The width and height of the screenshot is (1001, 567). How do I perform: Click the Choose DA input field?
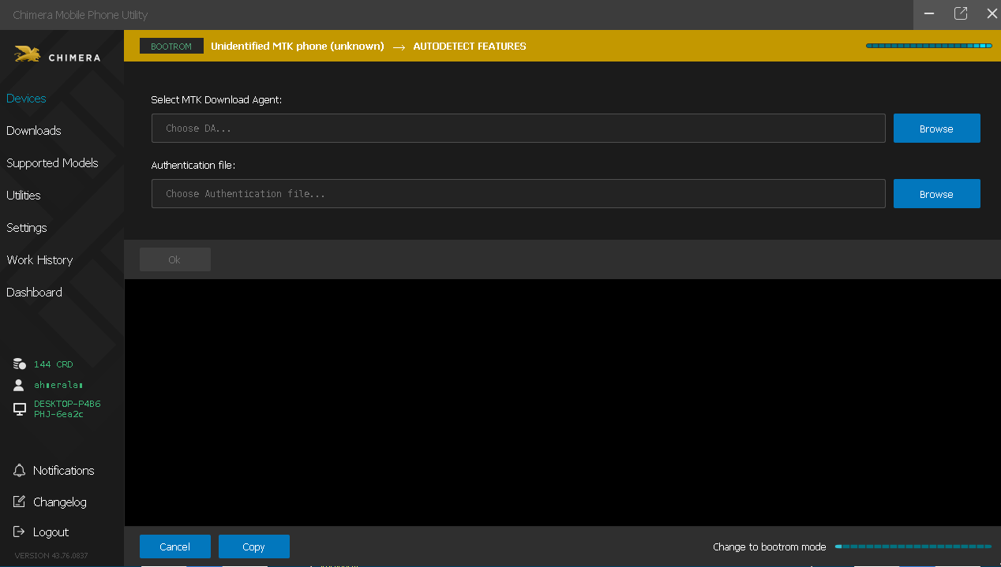[519, 129]
